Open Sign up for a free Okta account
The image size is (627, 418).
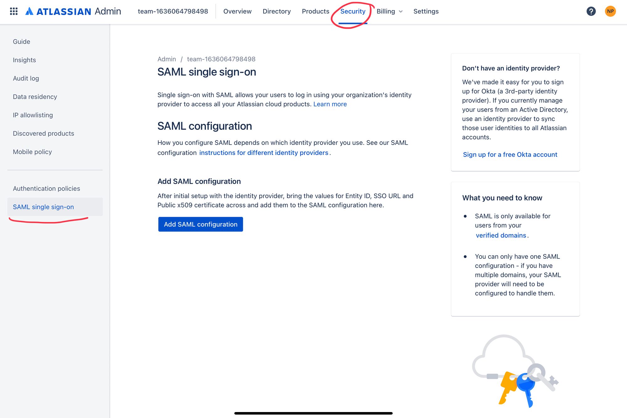pyautogui.click(x=510, y=155)
